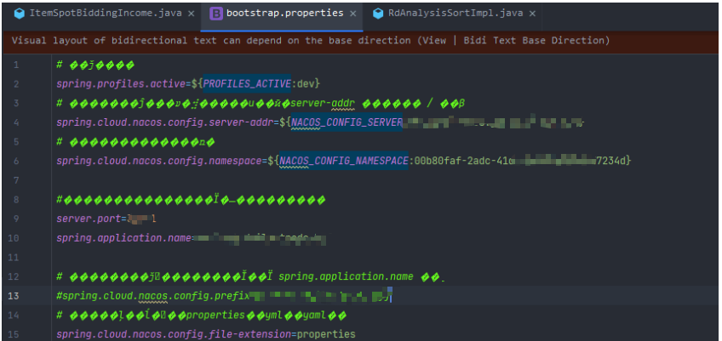Click the Java class icon on RdAnalysisSortImpl tab

pos(378,14)
